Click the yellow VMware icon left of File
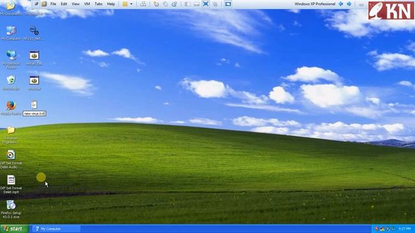 pos(44,4)
